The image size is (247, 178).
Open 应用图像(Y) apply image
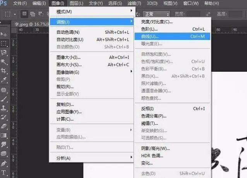(x=92, y=112)
